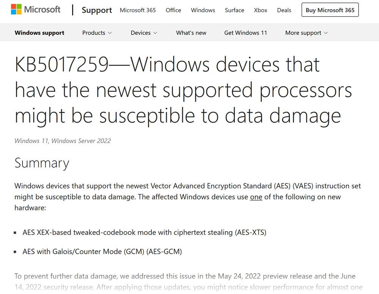Expand the More support dropdown
Viewport: 379px width, 294px height.
coord(307,33)
